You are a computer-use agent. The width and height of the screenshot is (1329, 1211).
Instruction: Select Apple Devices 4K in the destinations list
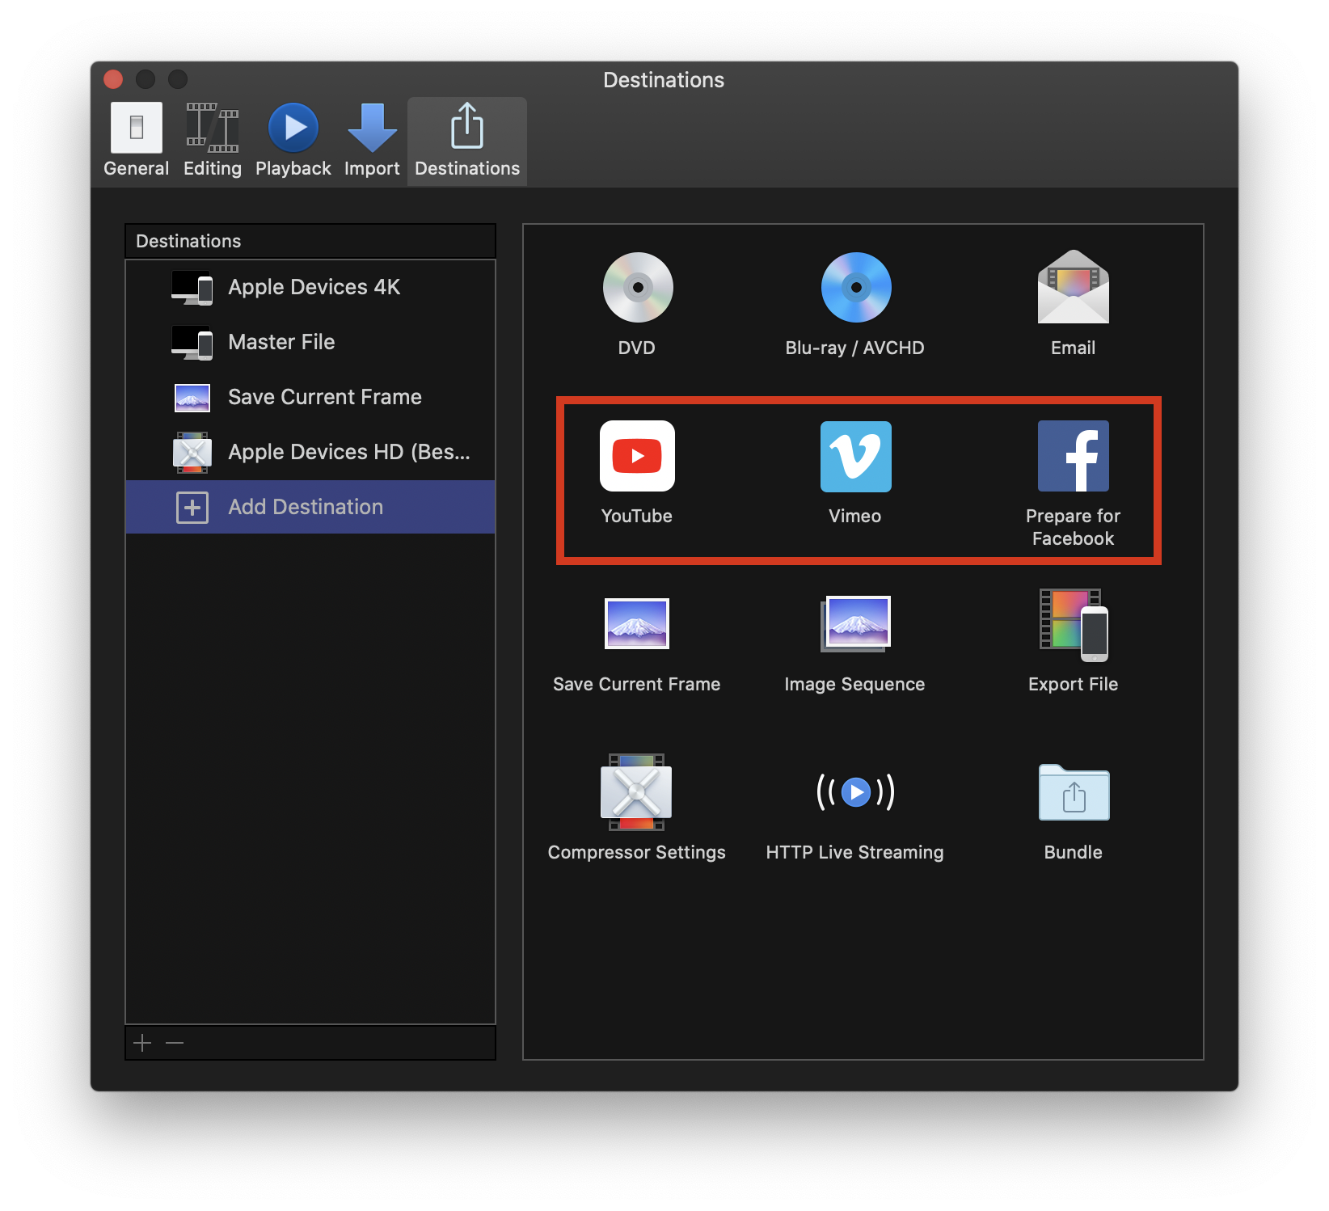[310, 287]
